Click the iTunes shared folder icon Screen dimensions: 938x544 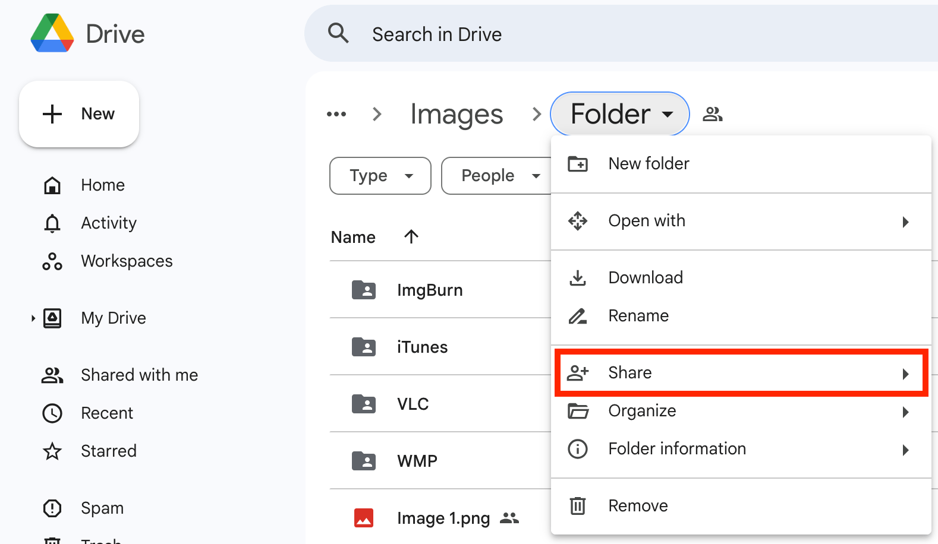(364, 347)
